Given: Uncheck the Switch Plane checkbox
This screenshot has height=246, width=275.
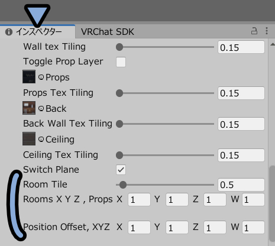Looking at the screenshot, I should tap(121, 170).
